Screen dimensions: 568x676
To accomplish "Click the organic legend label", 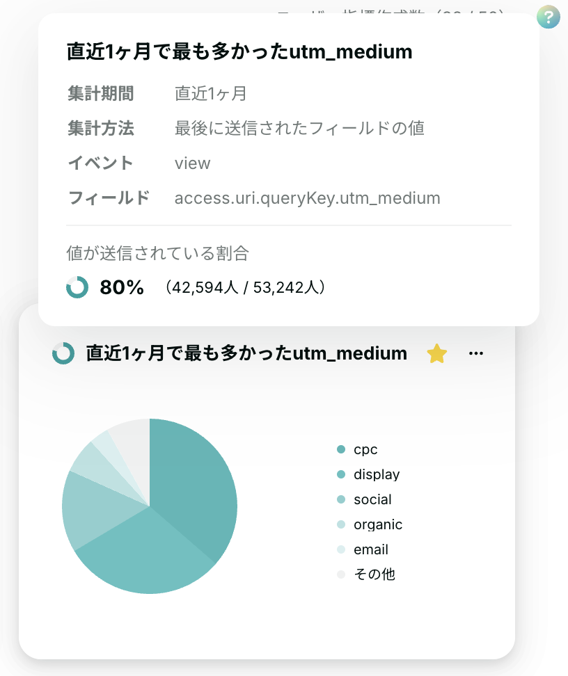I will coord(378,524).
